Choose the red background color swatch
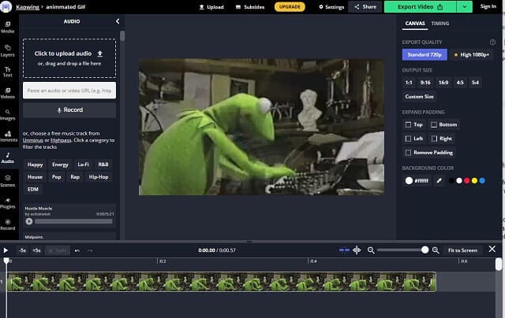This screenshot has width=505, height=318. tap(466, 181)
